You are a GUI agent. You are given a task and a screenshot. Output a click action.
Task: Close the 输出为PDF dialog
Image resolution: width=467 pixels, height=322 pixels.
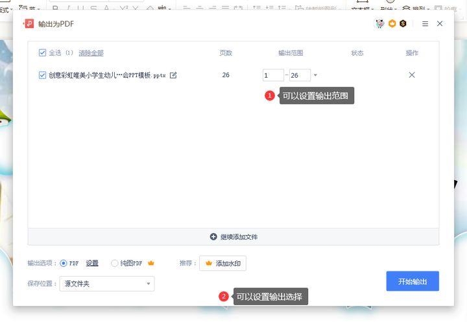pyautogui.click(x=440, y=24)
